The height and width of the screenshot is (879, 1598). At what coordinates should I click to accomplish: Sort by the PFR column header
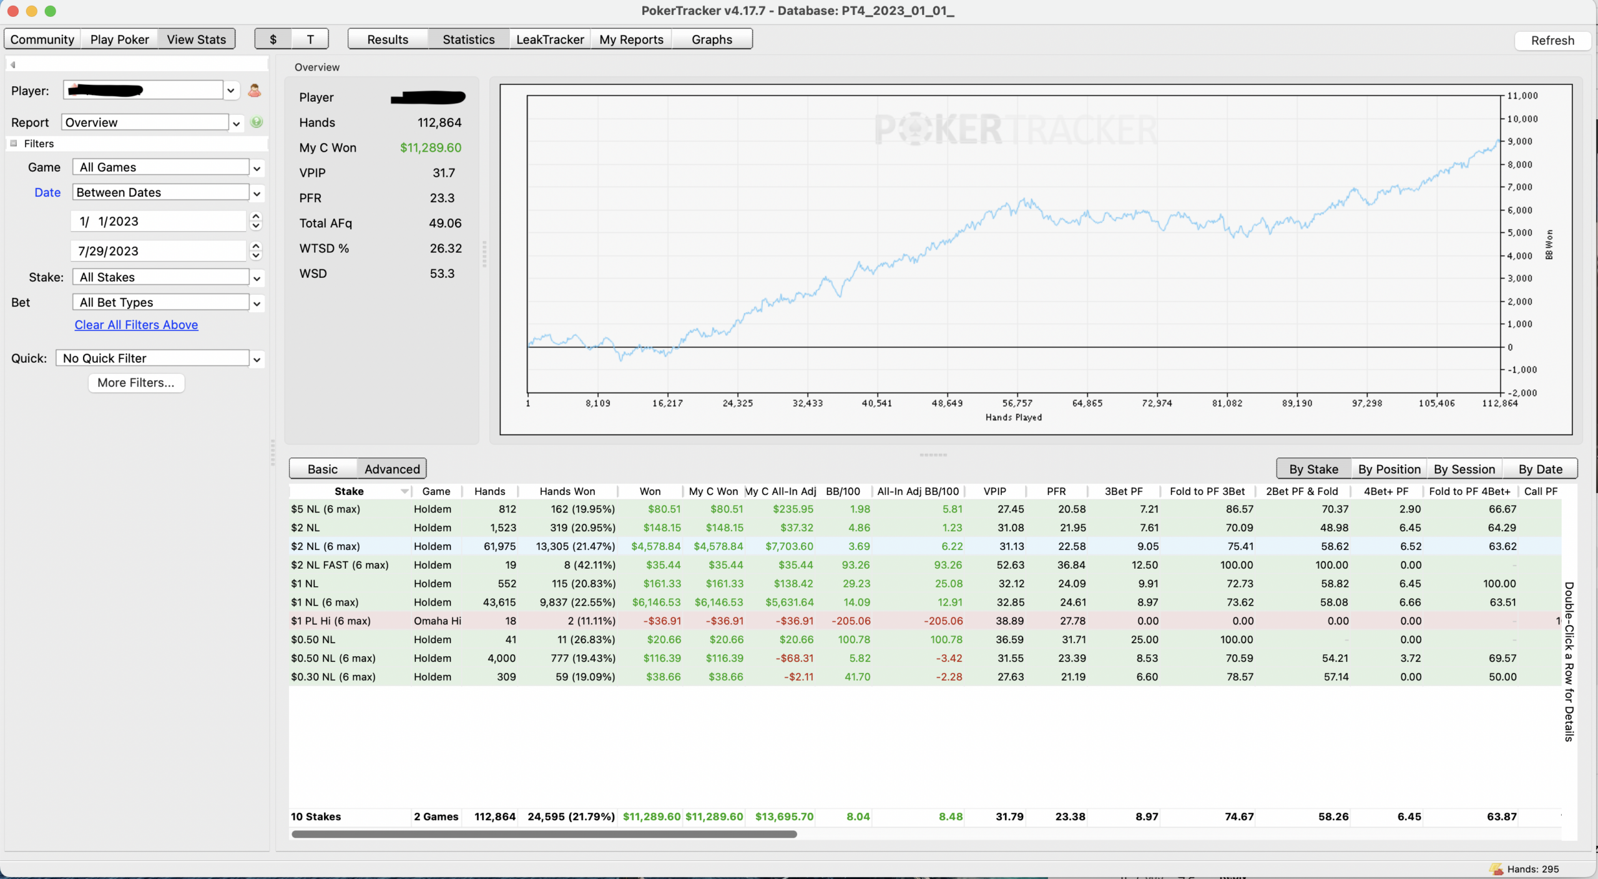click(1056, 491)
